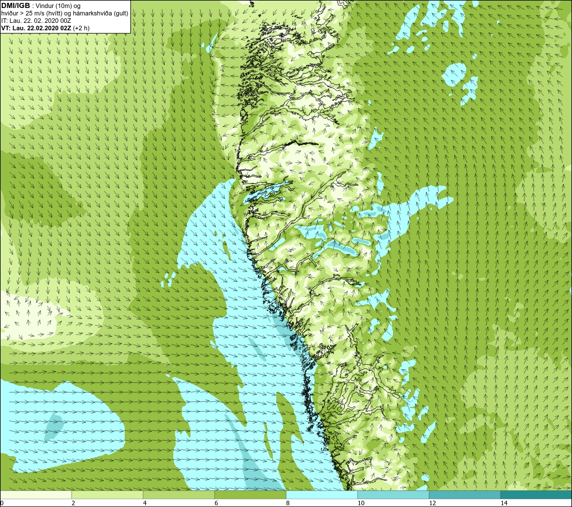Viewport: 572px width, 507px height.
Task: Click the 12–14 m/s teal swatch
Action: tap(464, 495)
